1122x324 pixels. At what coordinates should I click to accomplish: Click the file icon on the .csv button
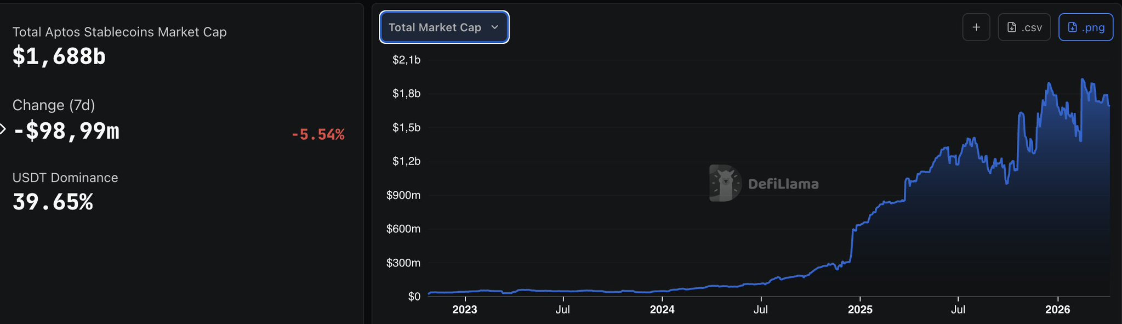tap(1012, 27)
